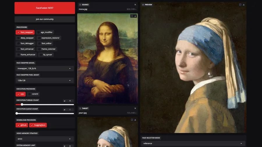Download the preview result image
The height and width of the screenshot is (147, 262).
[x=244, y=5]
